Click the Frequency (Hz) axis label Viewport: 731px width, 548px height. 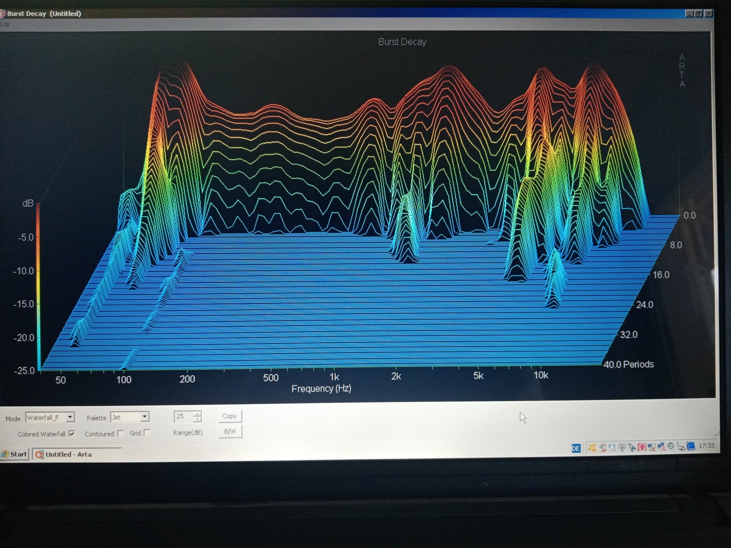pos(321,388)
